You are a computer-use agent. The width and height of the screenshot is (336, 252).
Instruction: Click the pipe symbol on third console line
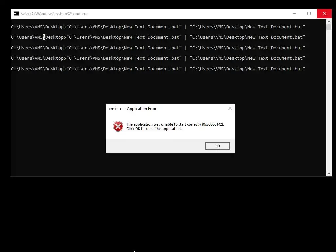pos(186,48)
